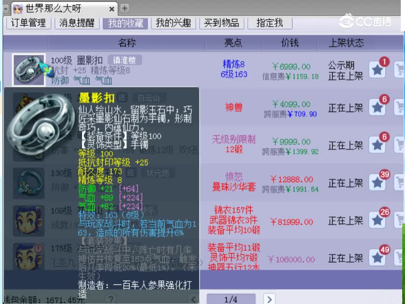Click the 100级 墨影扣 item name
405x304 pixels.
(77, 61)
